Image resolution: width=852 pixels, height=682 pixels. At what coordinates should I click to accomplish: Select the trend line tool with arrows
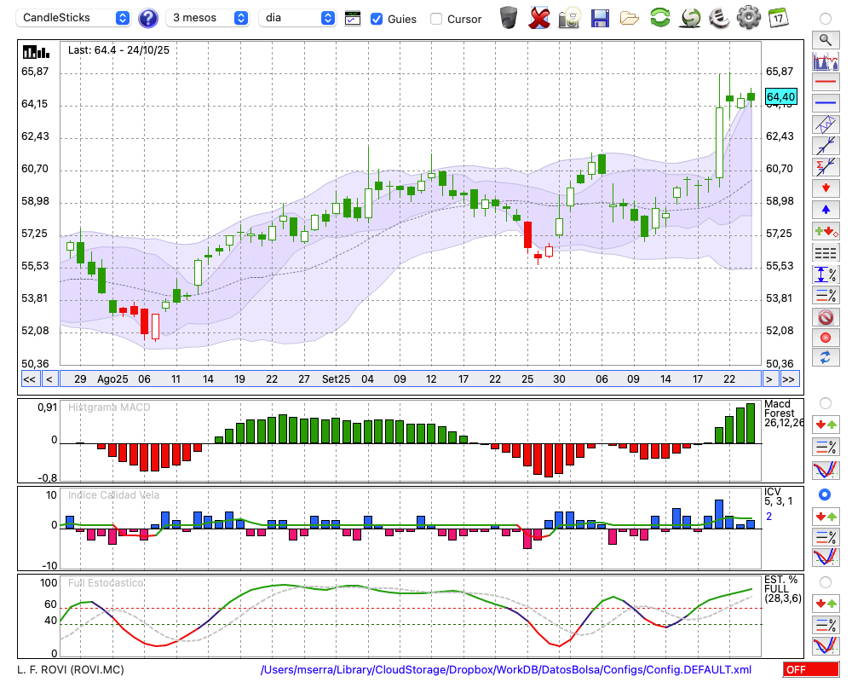(826, 146)
